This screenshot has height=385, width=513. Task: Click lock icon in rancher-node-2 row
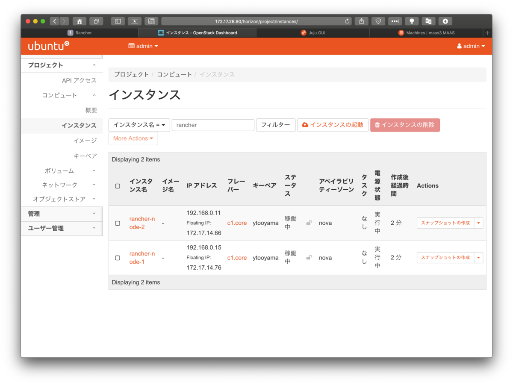tap(309, 223)
